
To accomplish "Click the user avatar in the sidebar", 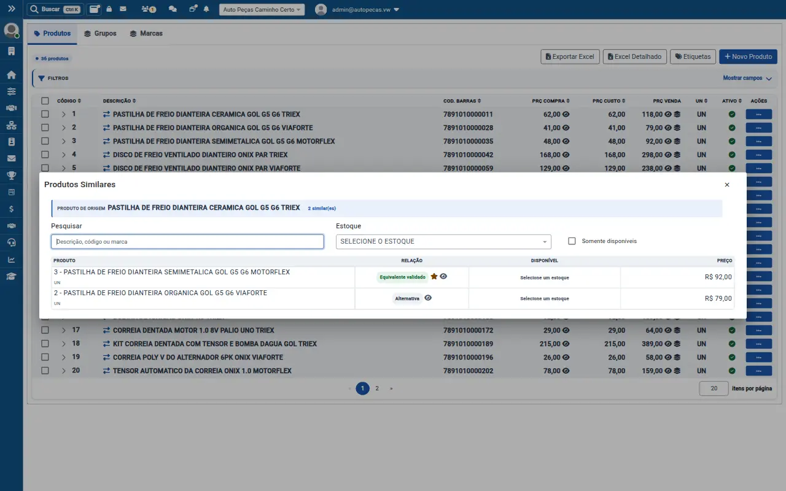I will pyautogui.click(x=11, y=30).
